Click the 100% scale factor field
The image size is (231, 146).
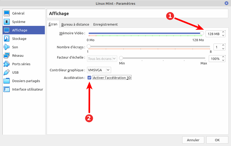click(x=215, y=59)
